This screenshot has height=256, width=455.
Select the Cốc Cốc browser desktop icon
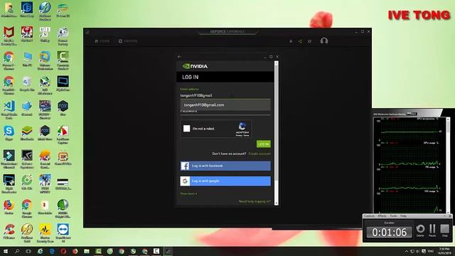27,183
